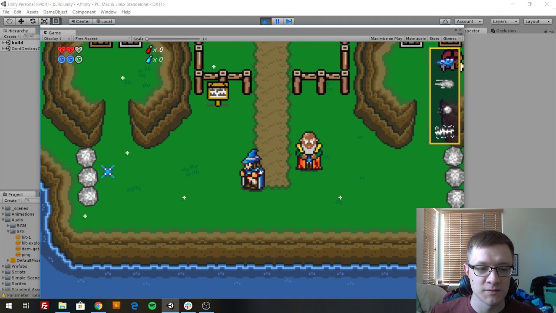This screenshot has height=313, width=556.
Task: Expand the build scene in Hierarchy
Action: (x=3, y=43)
